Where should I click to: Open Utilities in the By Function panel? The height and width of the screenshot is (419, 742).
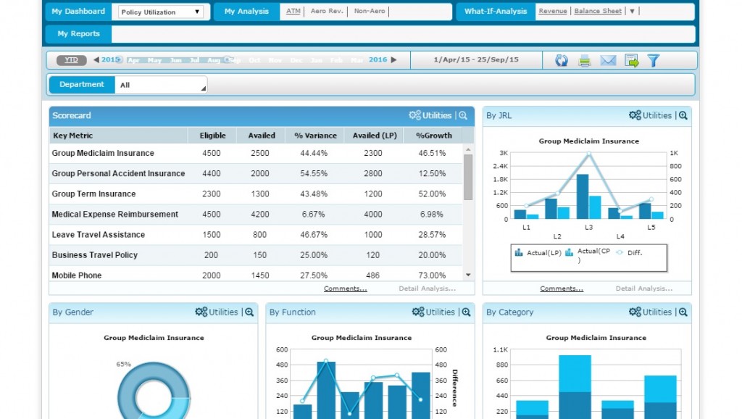[x=433, y=312]
